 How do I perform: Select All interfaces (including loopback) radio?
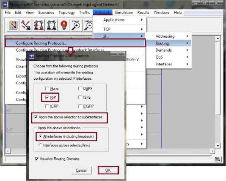point(40,136)
